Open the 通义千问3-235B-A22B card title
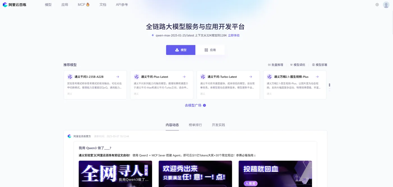The width and height of the screenshot is (393, 187). [x=89, y=77]
